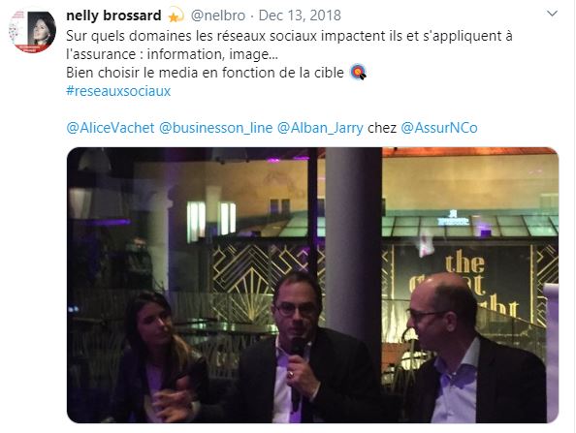576x433 pixels.
Task: Click the tweet line starting 'Sur quels domaines'
Action: [x=289, y=36]
